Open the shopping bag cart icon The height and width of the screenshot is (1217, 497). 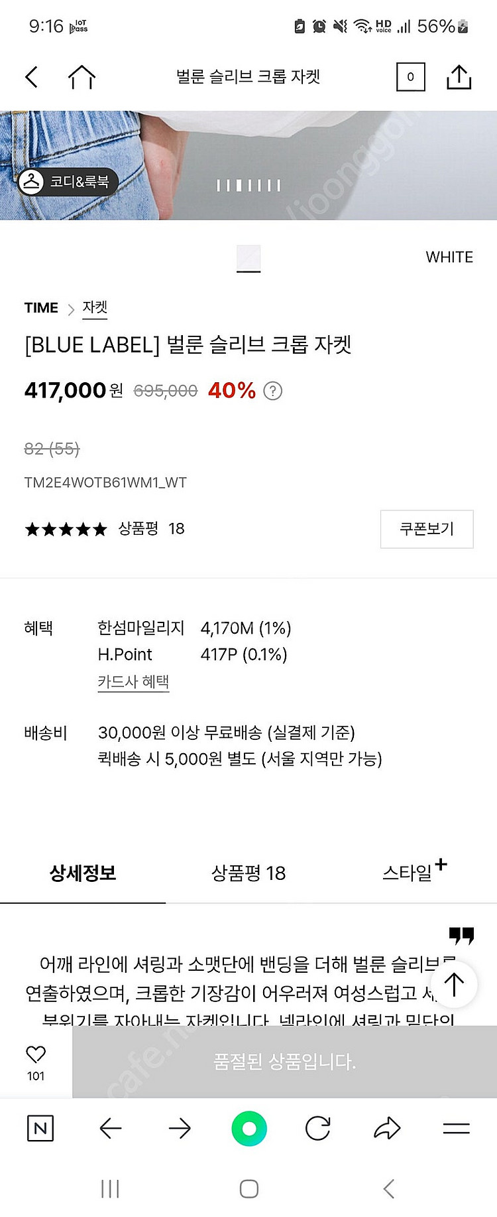pos(410,77)
